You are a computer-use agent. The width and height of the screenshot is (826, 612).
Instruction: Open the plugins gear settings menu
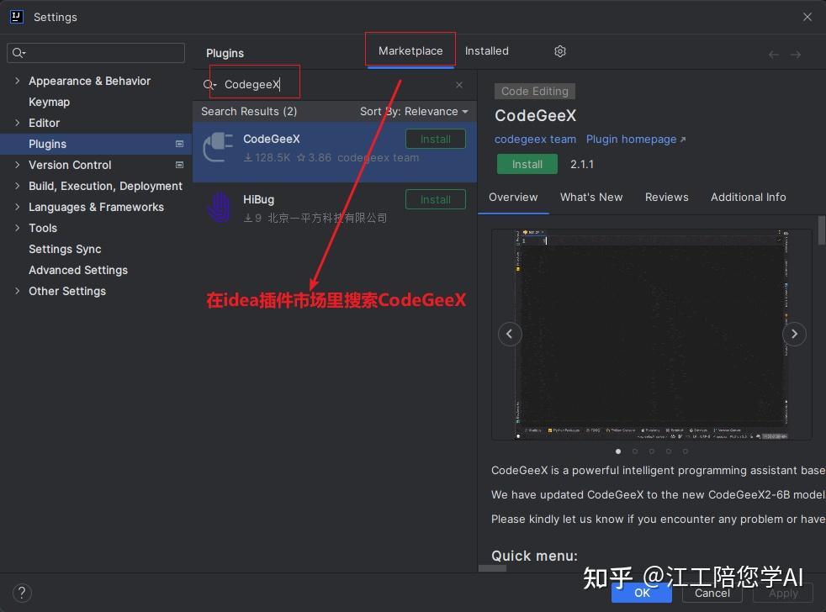coord(560,51)
